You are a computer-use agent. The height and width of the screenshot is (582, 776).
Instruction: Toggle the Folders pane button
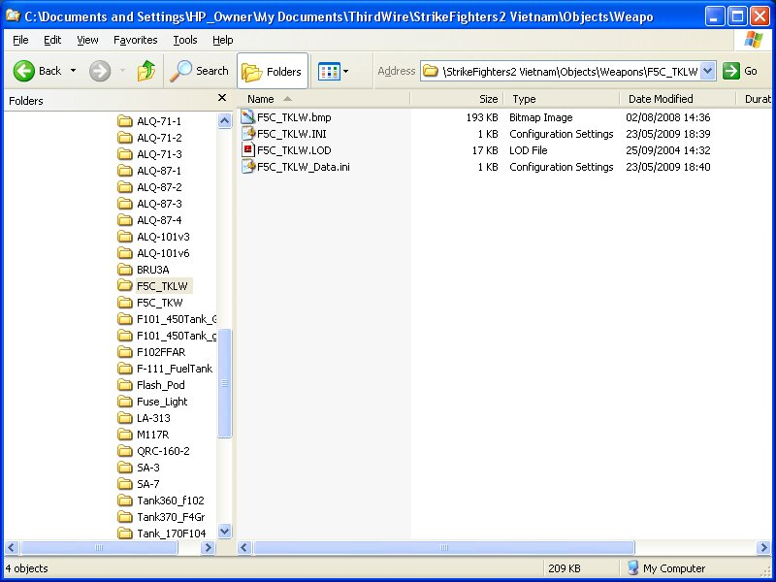click(x=273, y=71)
